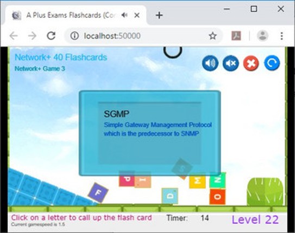Maximize the browser window
The height and width of the screenshot is (233, 295).
[x=254, y=9]
